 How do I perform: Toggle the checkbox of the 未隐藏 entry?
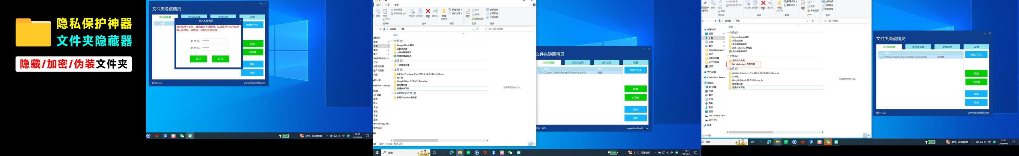click(881, 57)
